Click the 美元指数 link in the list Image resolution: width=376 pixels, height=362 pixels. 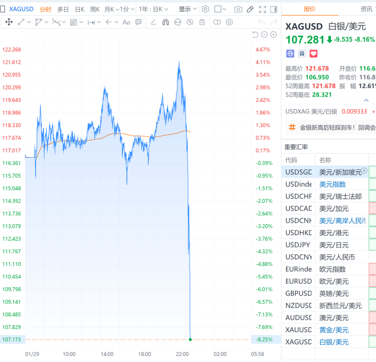pyautogui.click(x=332, y=184)
